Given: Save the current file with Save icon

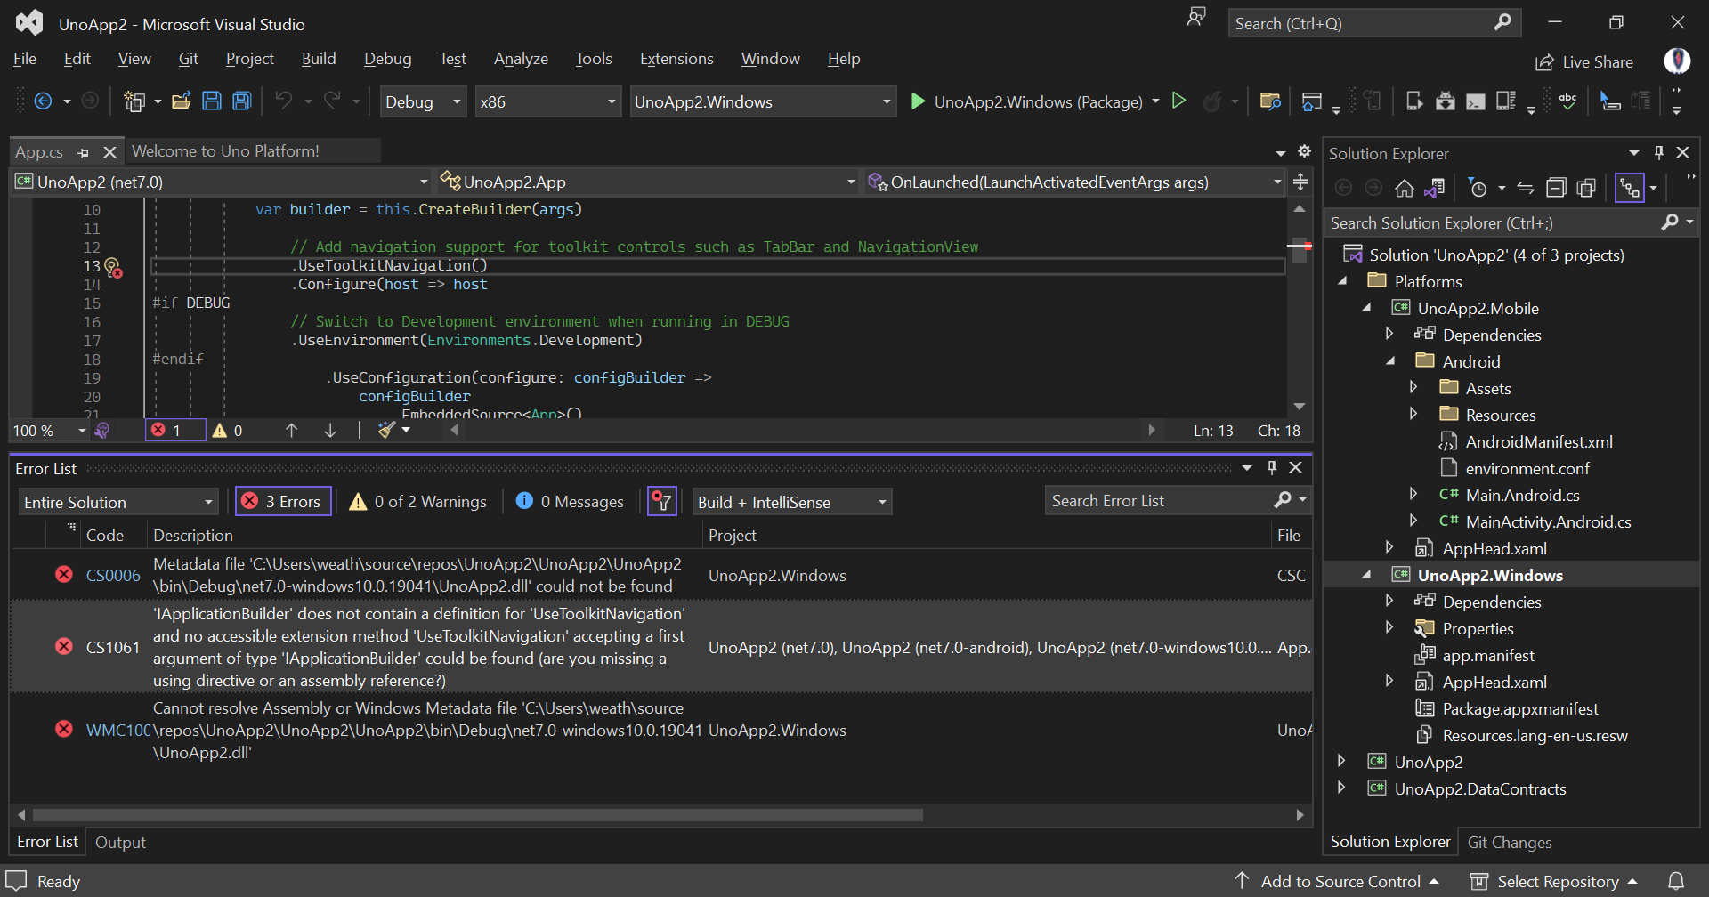Looking at the screenshot, I should (212, 101).
